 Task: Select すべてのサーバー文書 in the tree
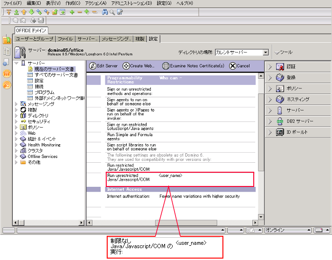[55, 75]
